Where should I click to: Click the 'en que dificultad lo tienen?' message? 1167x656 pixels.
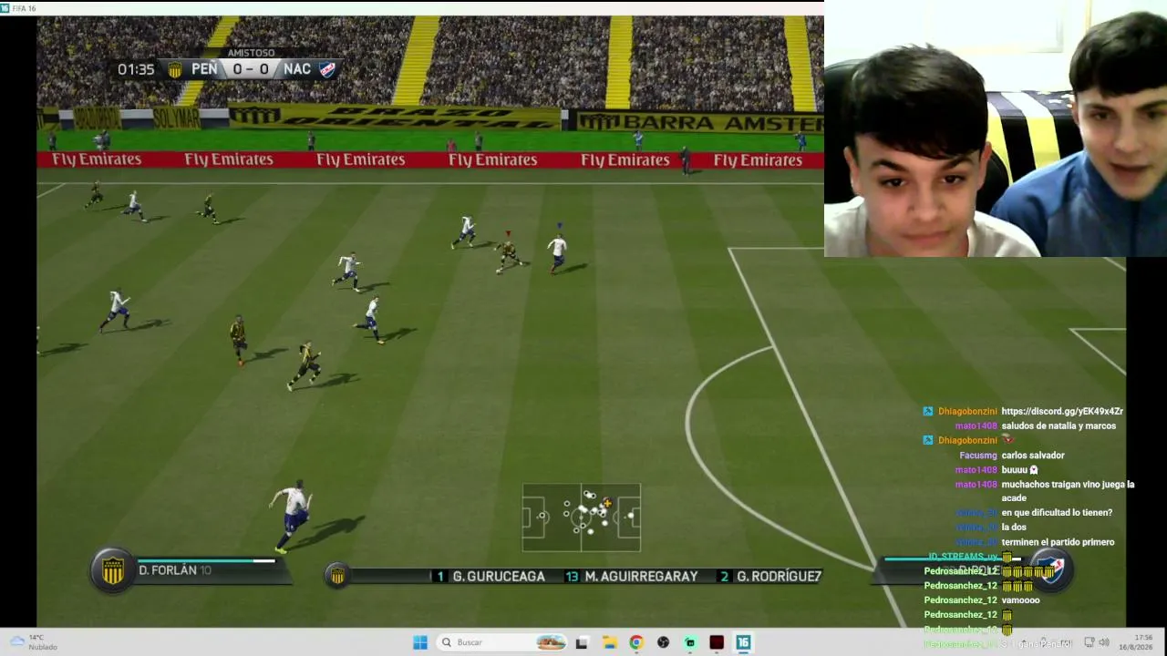pos(1057,513)
